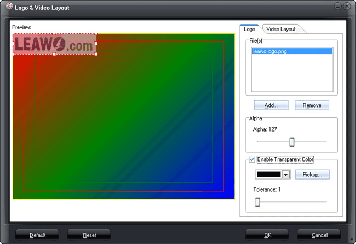Image resolution: width=356 pixels, height=244 pixels.
Task: Click the Add... button
Action: coord(271,105)
